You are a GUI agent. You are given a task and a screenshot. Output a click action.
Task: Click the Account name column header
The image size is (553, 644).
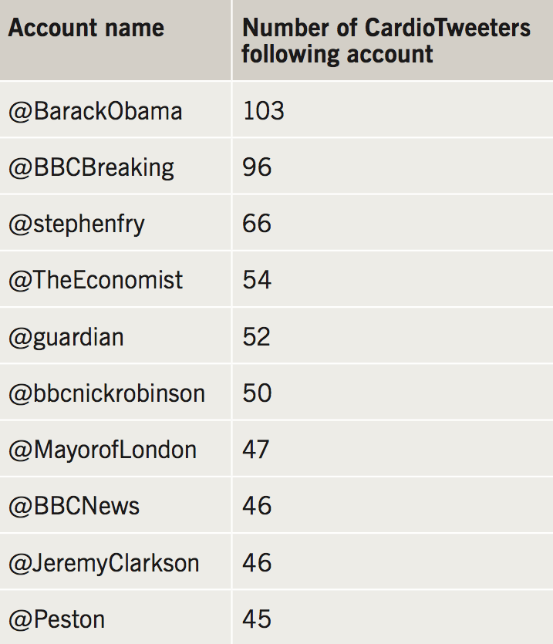point(86,29)
